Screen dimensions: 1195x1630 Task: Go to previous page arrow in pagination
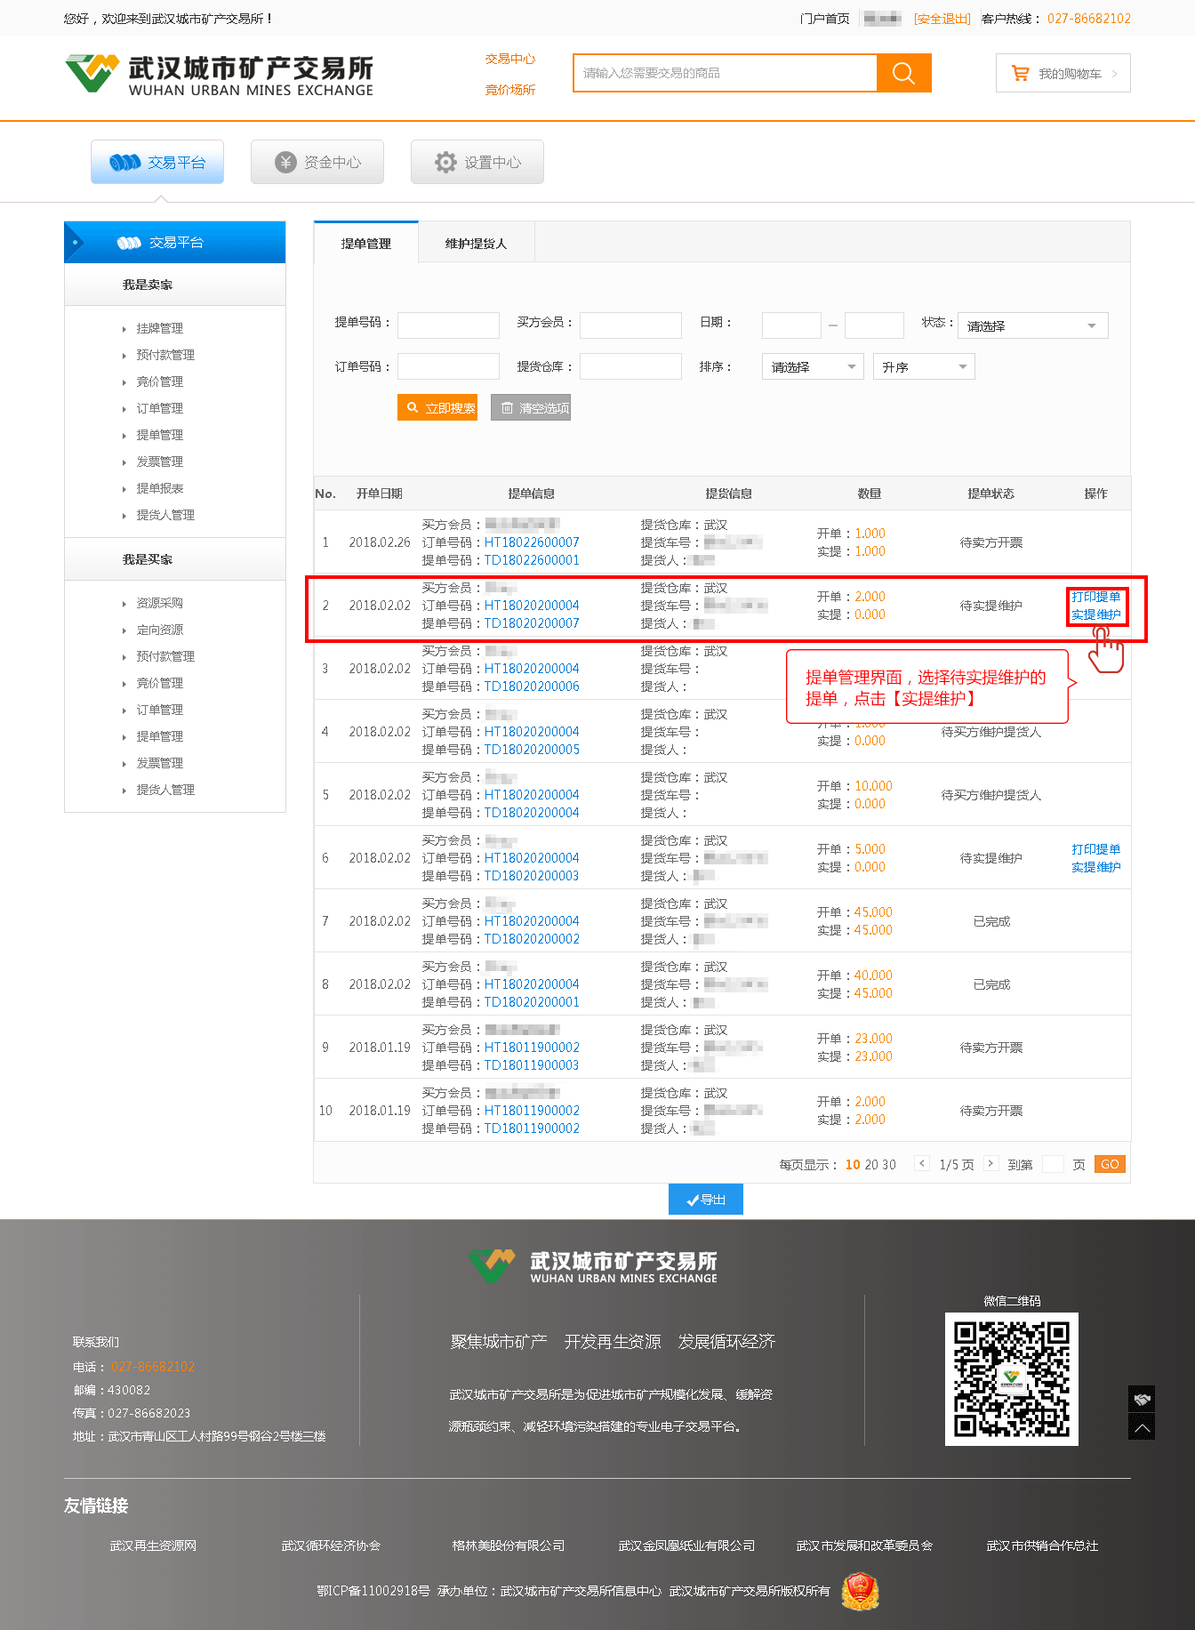pos(922,1164)
